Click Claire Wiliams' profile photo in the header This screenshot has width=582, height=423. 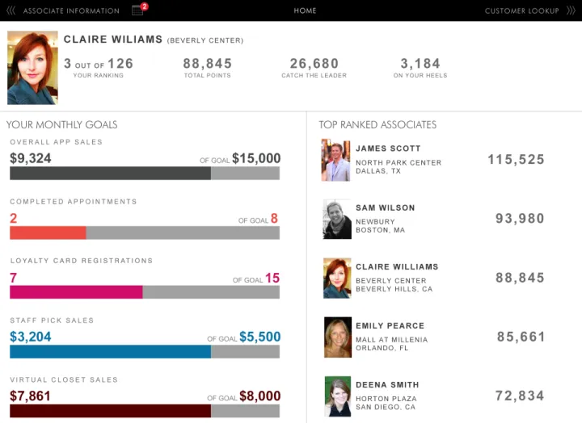pos(32,68)
